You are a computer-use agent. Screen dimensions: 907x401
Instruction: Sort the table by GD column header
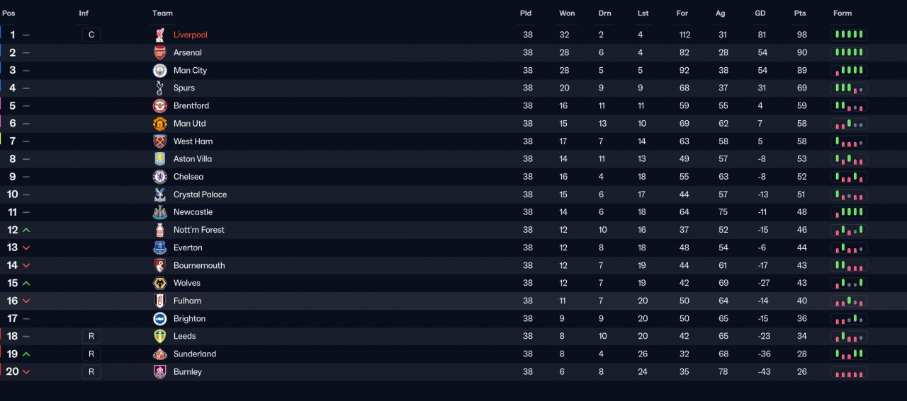tap(760, 13)
